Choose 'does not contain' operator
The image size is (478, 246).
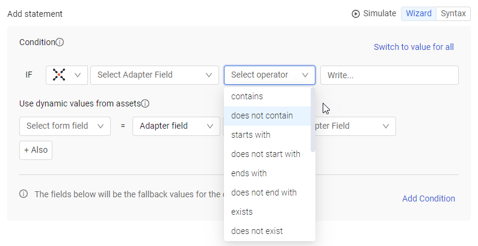coord(262,115)
